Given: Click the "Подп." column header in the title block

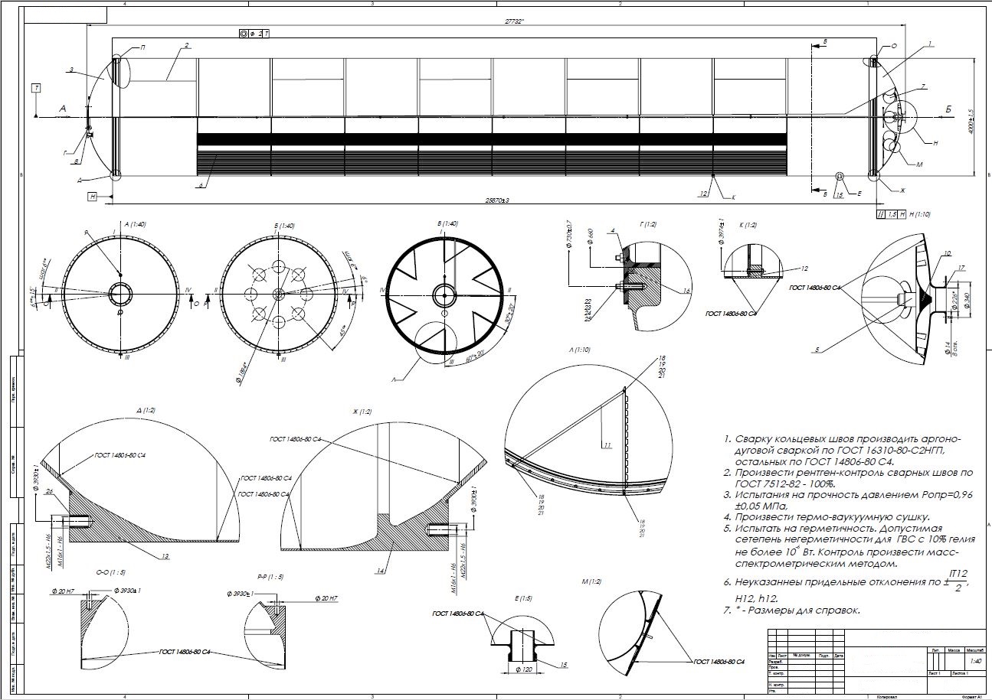Looking at the screenshot, I should pyautogui.click(x=825, y=656).
